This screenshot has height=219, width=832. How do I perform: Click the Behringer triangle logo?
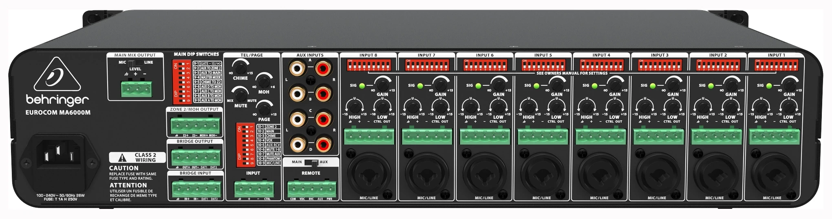(x=57, y=76)
